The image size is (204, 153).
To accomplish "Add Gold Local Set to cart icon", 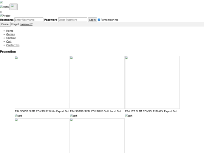I will point(74,116).
